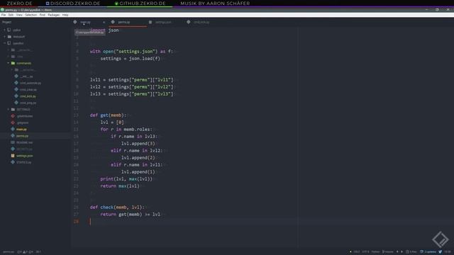Click the book icon beside README.md
The image size is (454, 255).
pos(13,142)
